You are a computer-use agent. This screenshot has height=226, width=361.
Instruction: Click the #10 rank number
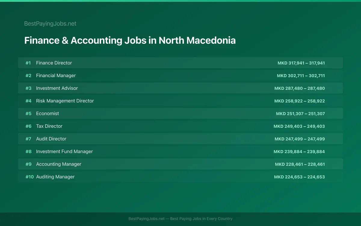(x=29, y=177)
